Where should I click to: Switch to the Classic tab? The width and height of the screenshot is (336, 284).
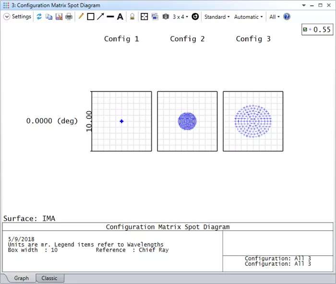coord(49,278)
